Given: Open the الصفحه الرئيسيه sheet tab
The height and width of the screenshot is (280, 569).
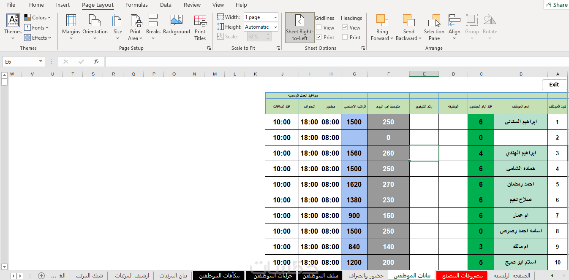Looking at the screenshot, I should (x=512, y=276).
